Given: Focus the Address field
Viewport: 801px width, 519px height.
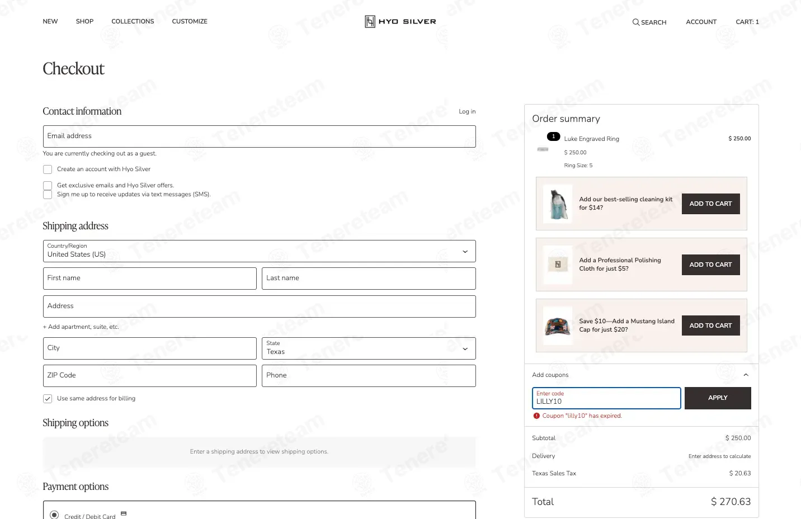Looking at the screenshot, I should coord(260,306).
